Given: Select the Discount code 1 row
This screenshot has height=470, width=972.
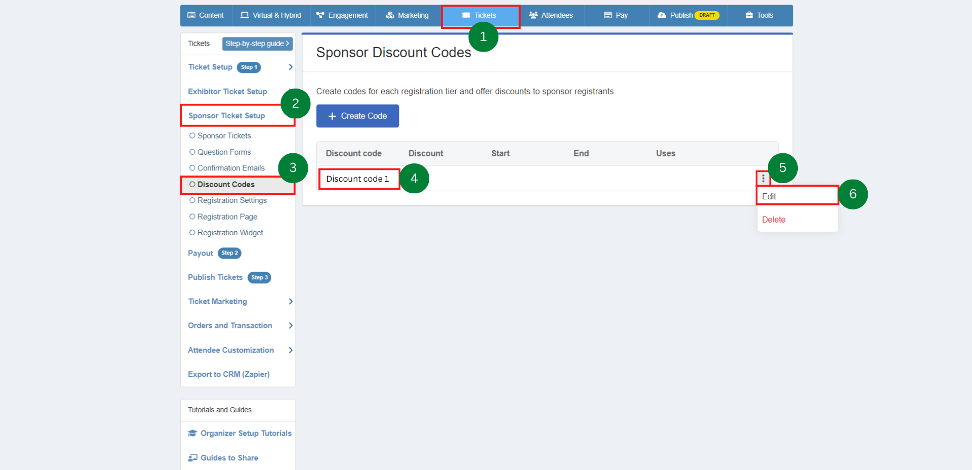Looking at the screenshot, I should point(358,179).
